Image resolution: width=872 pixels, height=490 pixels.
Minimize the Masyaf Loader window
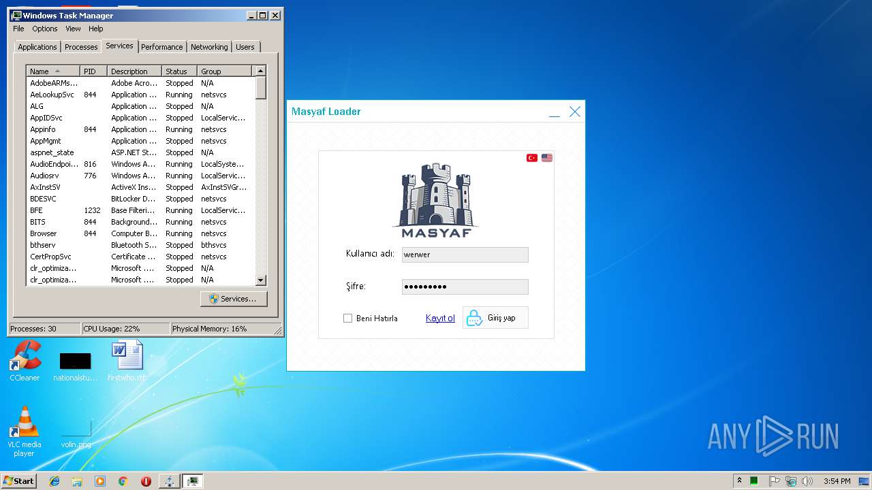pos(555,112)
